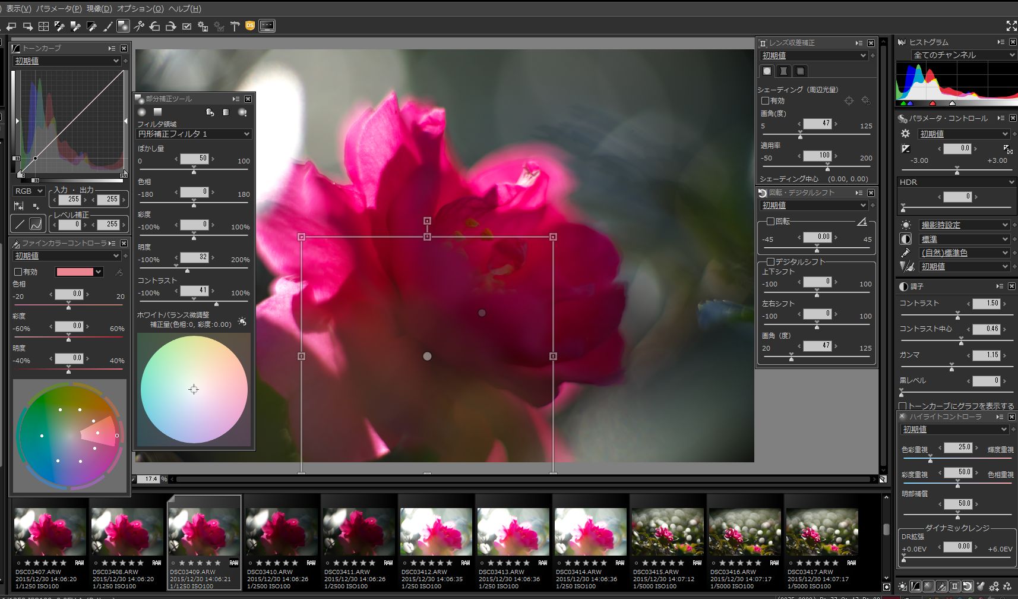Rotate the image left with the toolbar icon
1018x599 pixels.
tap(155, 26)
